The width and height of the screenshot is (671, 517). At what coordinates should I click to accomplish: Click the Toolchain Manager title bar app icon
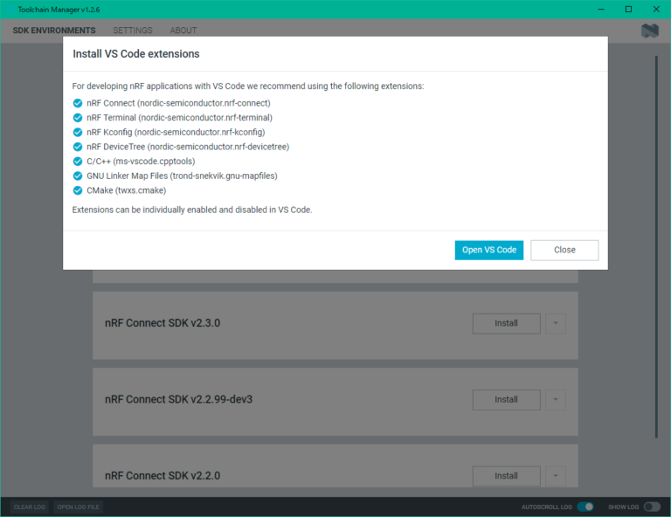[8, 8]
